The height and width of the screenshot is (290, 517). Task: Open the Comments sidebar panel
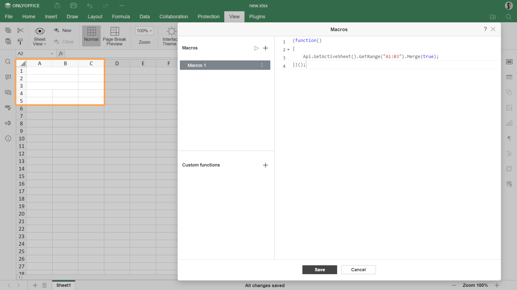click(x=8, y=77)
